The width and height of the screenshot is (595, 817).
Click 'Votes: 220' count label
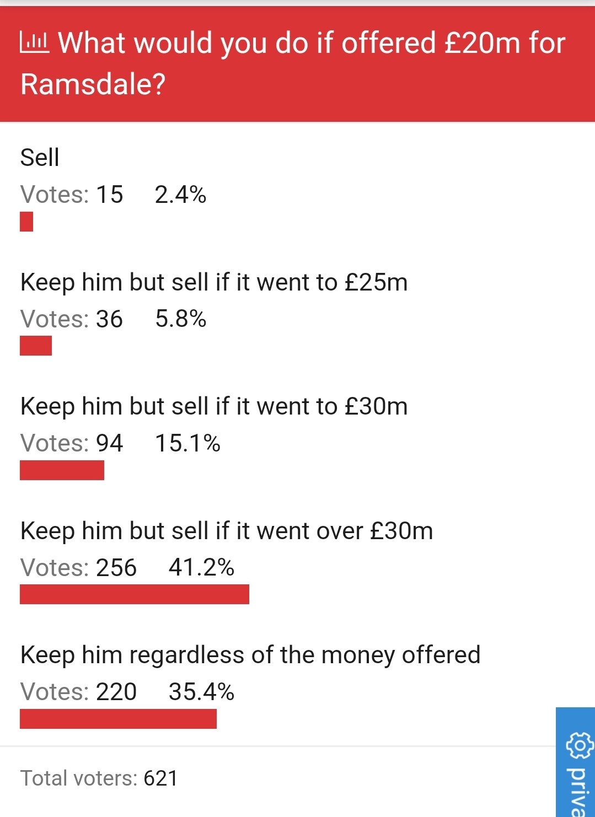tap(78, 692)
